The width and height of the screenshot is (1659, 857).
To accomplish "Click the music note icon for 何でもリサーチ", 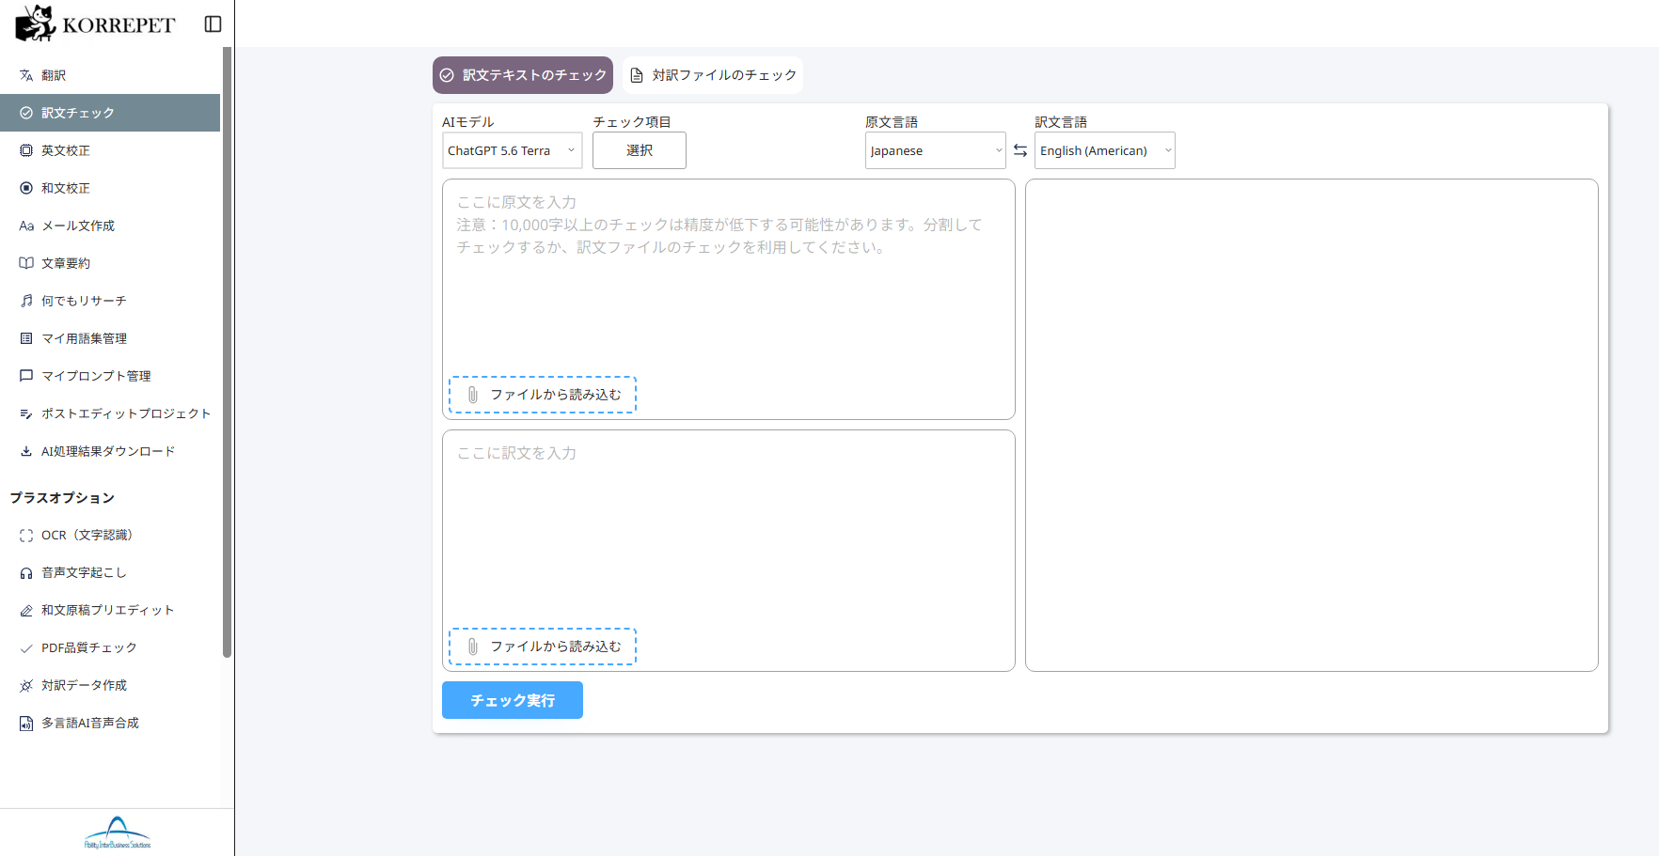I will click(x=26, y=301).
